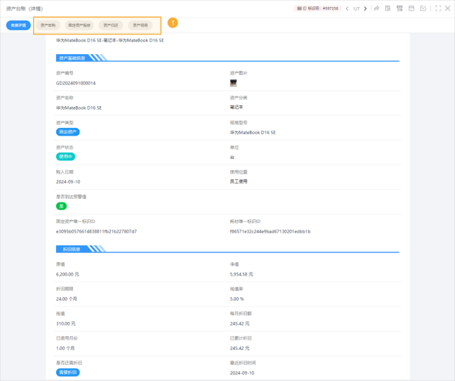Click the 使用中 asset status tag
Screen dimensions: 455x381
[x=65, y=157]
